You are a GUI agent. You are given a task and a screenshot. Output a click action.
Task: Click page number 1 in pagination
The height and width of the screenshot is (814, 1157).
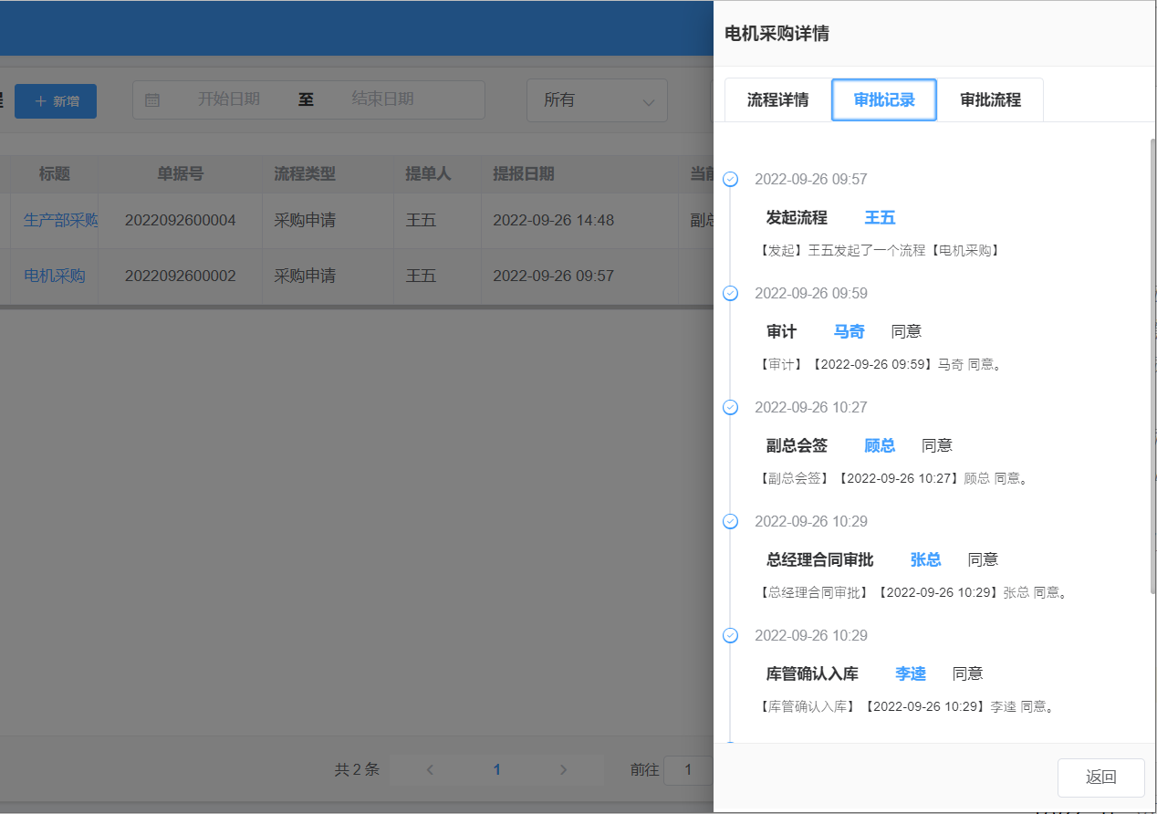coord(496,770)
